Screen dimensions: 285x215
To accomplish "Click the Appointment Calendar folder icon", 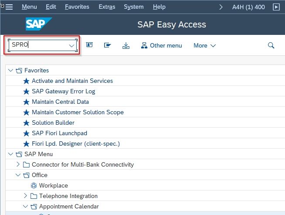I will click(x=34, y=207).
